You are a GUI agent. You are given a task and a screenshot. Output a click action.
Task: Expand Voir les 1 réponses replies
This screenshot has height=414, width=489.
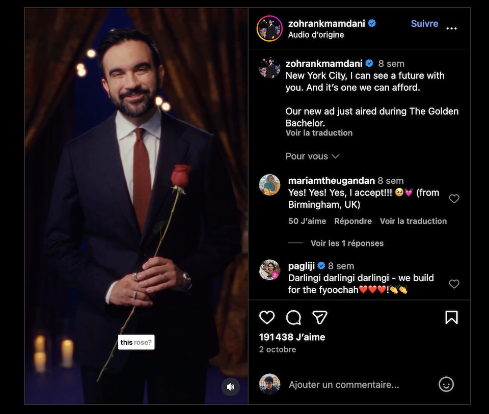click(347, 243)
